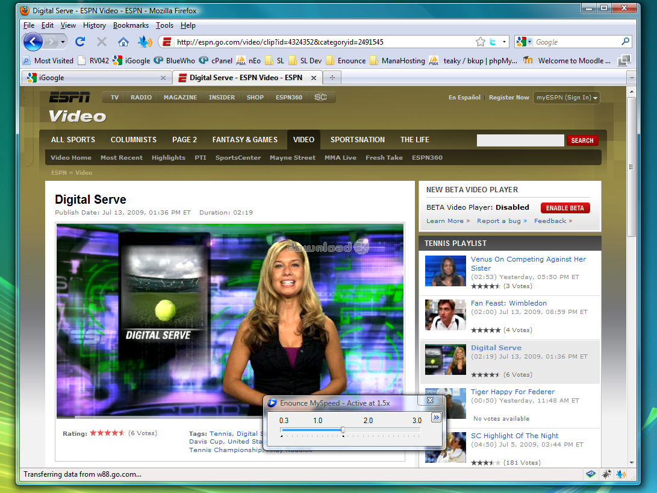657x493 pixels.
Task: Open the Most Visited bookmarks folder
Action: [48, 61]
